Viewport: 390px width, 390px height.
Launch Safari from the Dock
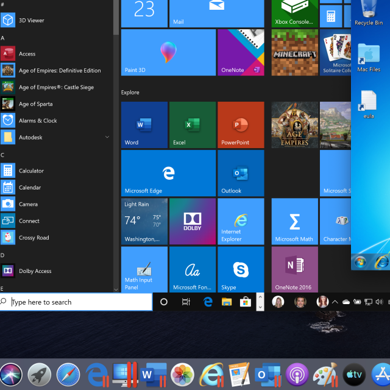pos(68,375)
